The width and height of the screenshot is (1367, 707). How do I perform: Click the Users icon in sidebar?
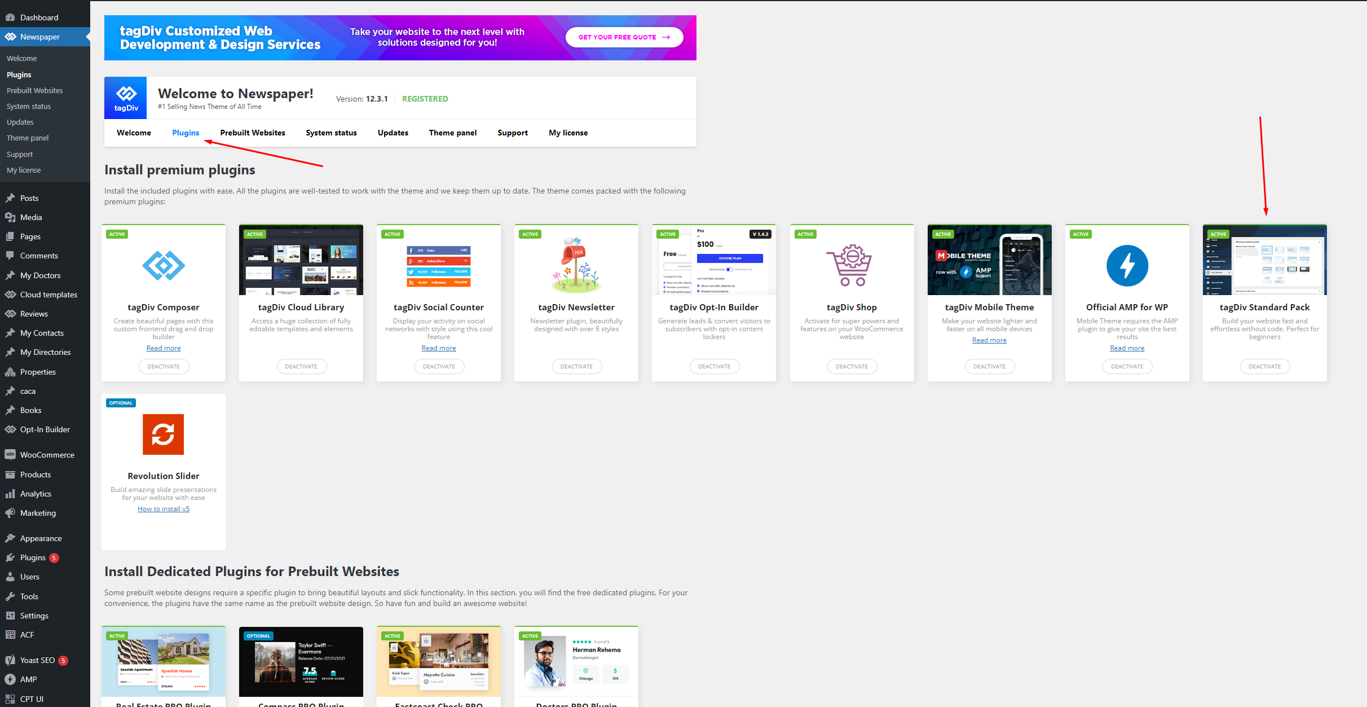(10, 577)
